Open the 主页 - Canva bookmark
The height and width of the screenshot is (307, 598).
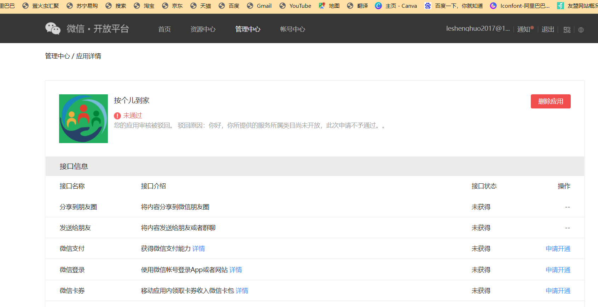coord(396,6)
